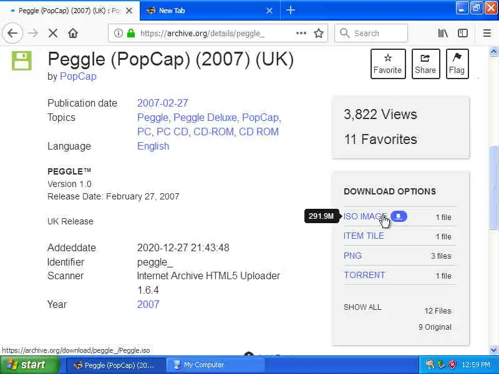The height and width of the screenshot is (374, 499).
Task: Show site information via info icon
Action: tap(119, 33)
